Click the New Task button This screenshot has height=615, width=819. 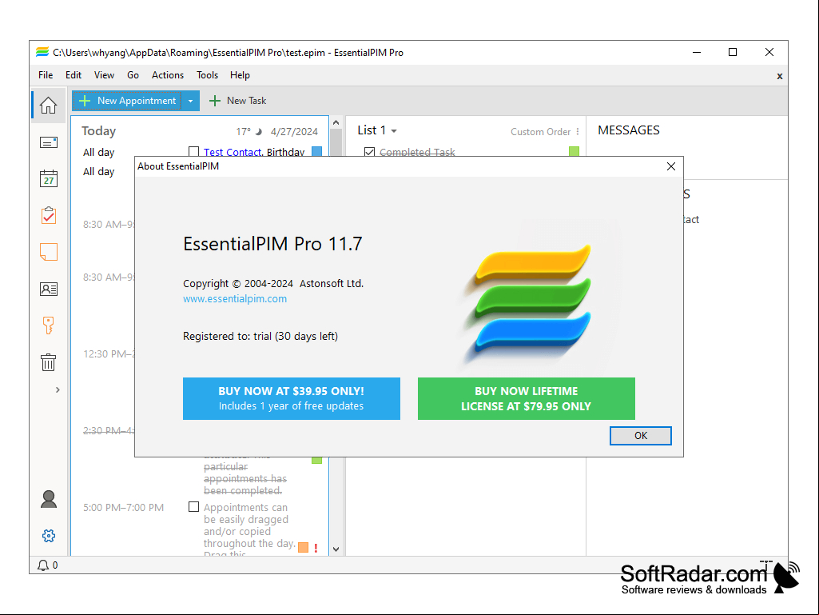click(237, 101)
